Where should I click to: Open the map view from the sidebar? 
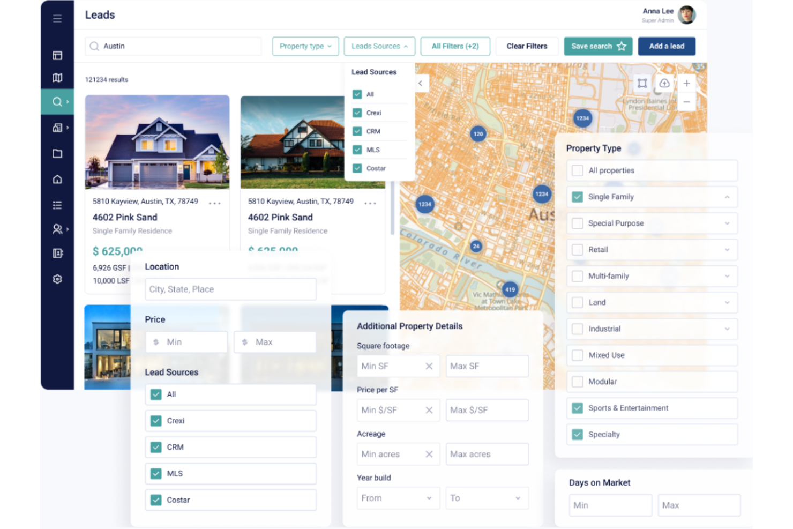click(x=57, y=78)
